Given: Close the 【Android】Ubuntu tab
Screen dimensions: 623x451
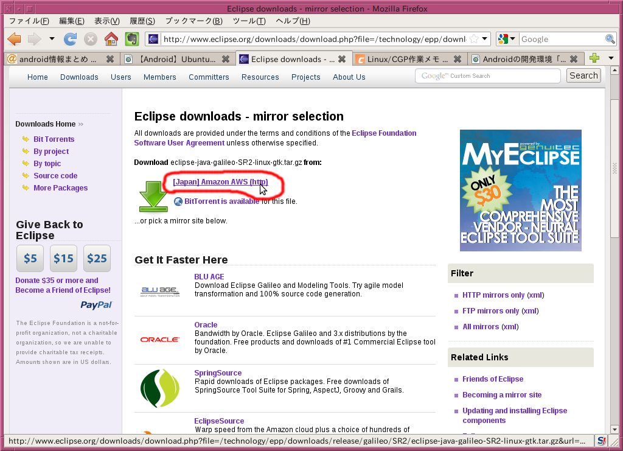Looking at the screenshot, I should pyautogui.click(x=226, y=59).
